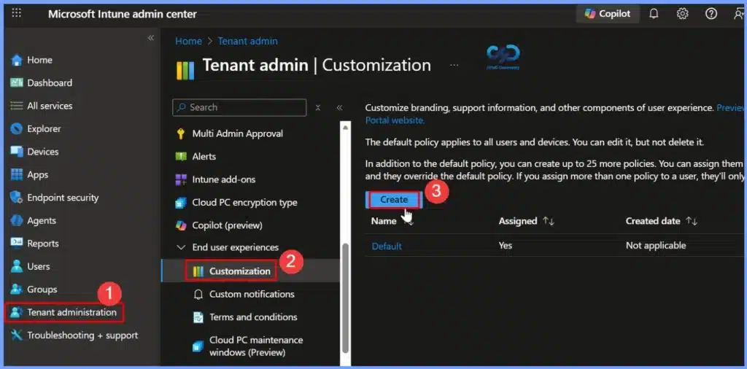Open Tenant administration in the left menu
The height and width of the screenshot is (369, 747).
coord(71,312)
